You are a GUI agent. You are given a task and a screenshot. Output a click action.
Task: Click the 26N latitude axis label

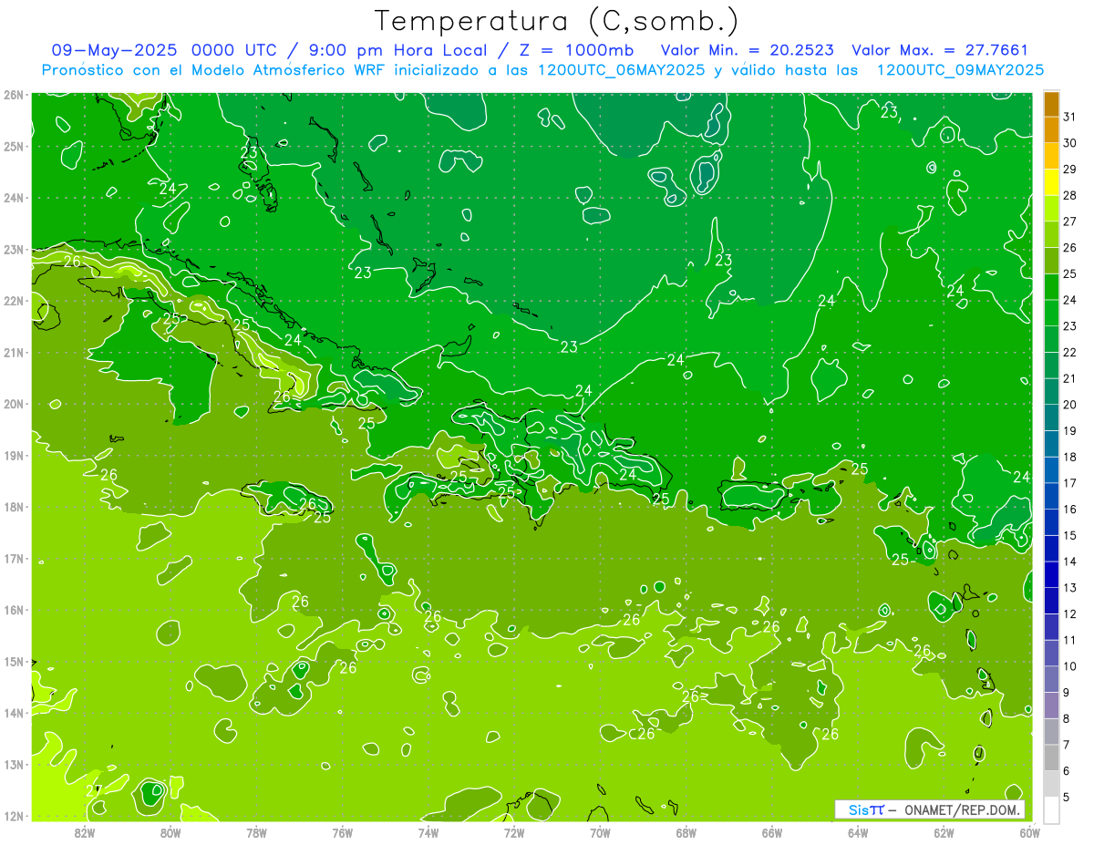point(13,95)
